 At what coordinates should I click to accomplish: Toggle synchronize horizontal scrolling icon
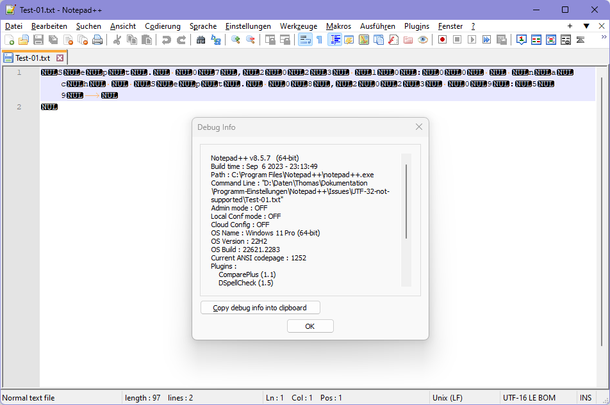(284, 40)
